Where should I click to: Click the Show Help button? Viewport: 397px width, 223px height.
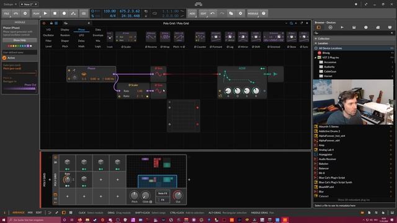point(19,40)
